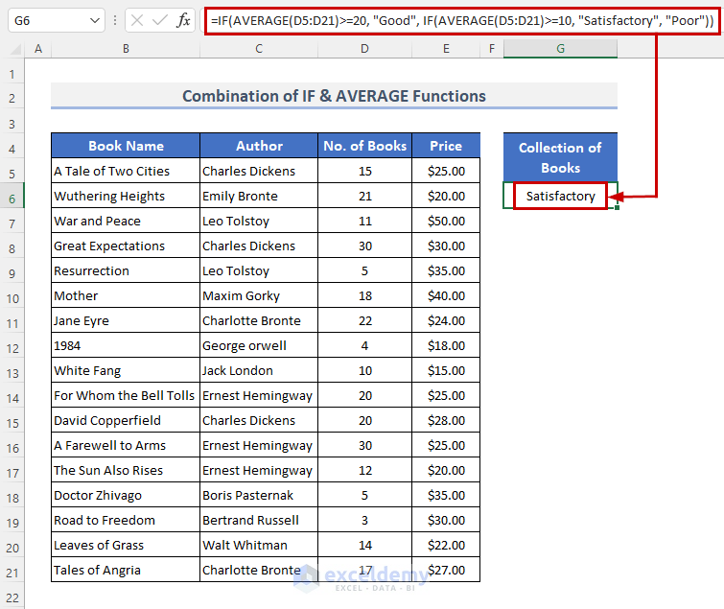The width and height of the screenshot is (724, 609).
Task: Select column G header
Action: pos(560,49)
